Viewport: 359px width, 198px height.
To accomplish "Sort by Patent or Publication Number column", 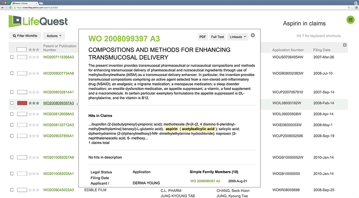I will [x=60, y=48].
